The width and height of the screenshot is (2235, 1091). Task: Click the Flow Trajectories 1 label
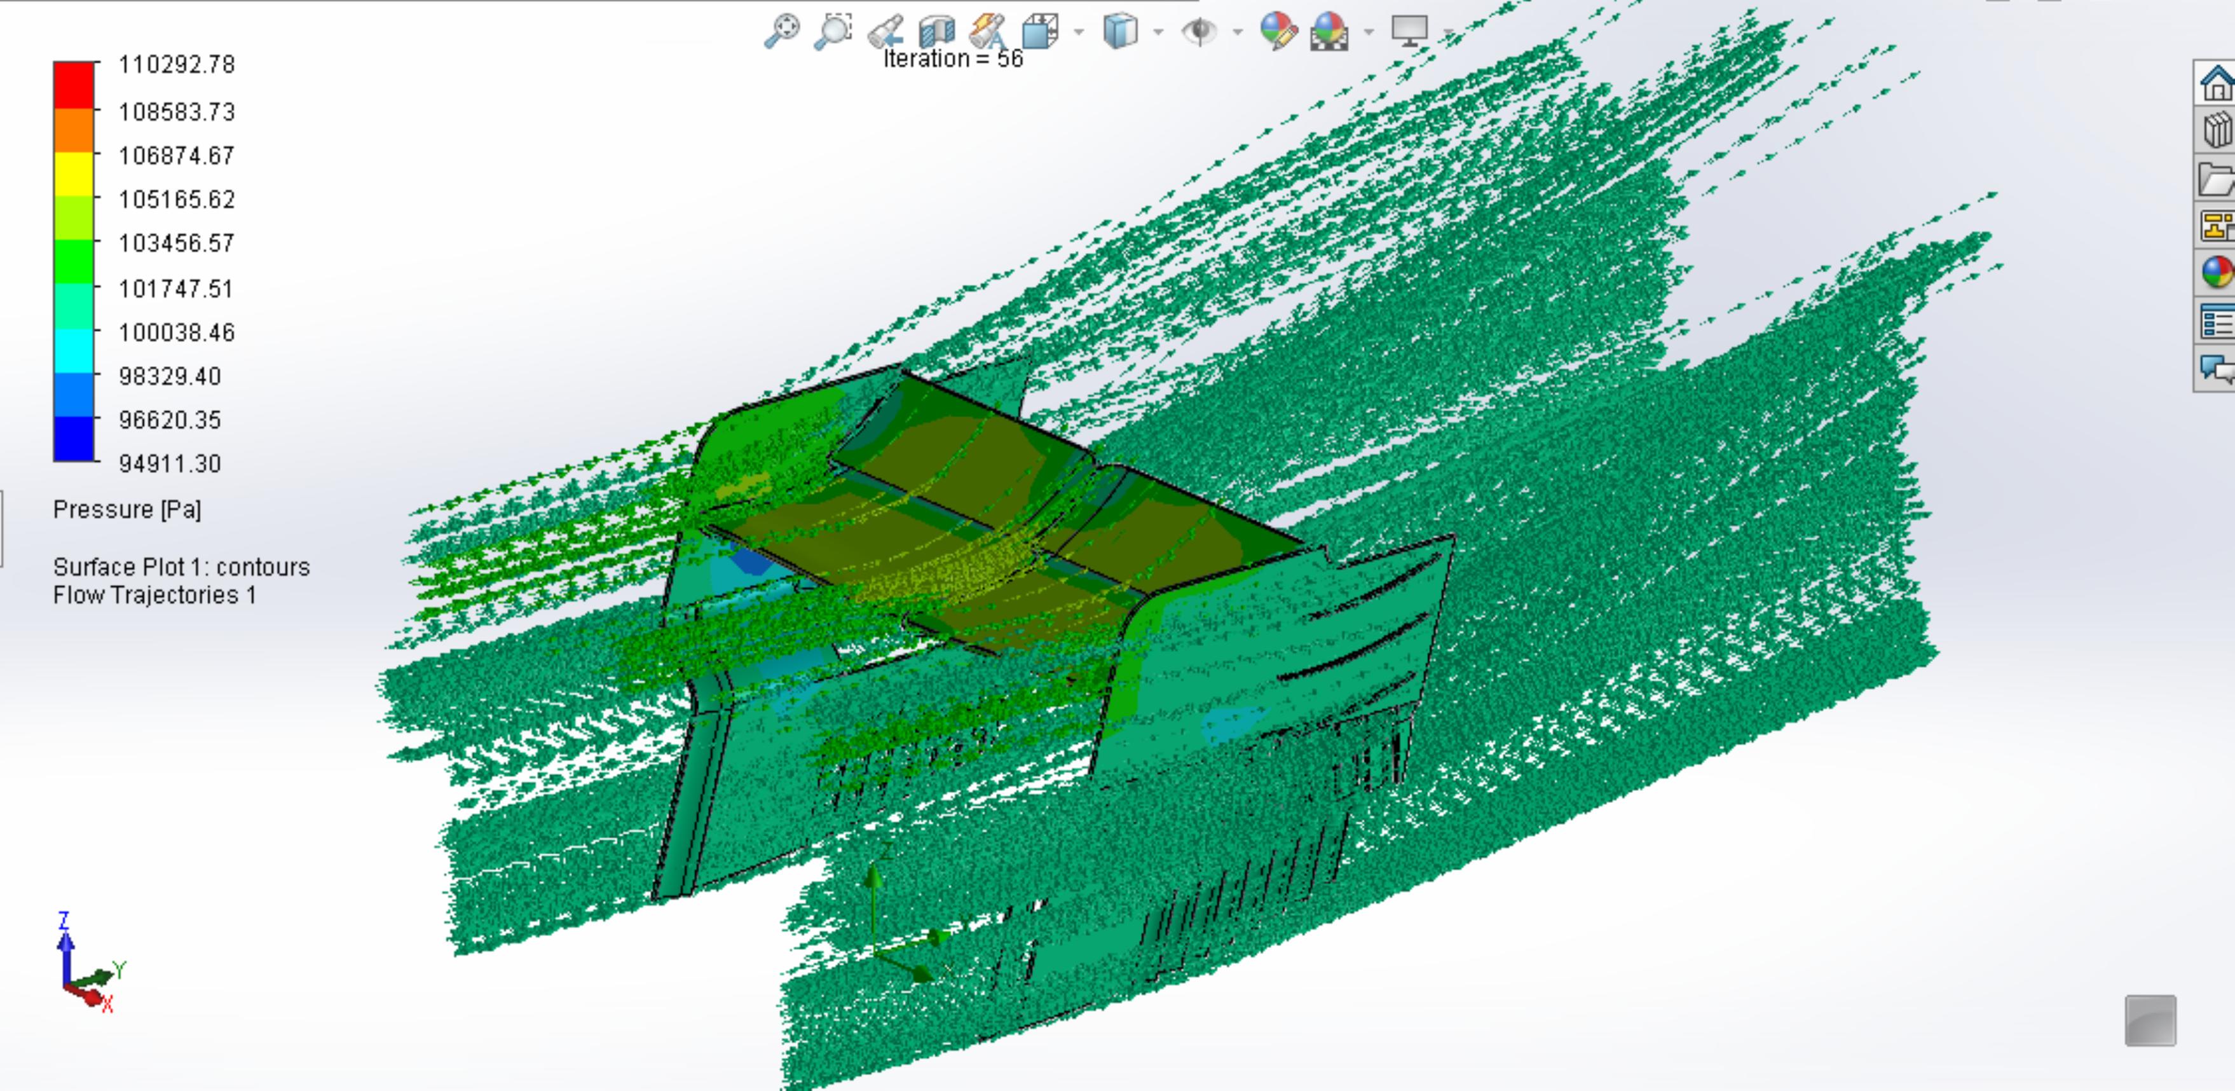tap(154, 595)
